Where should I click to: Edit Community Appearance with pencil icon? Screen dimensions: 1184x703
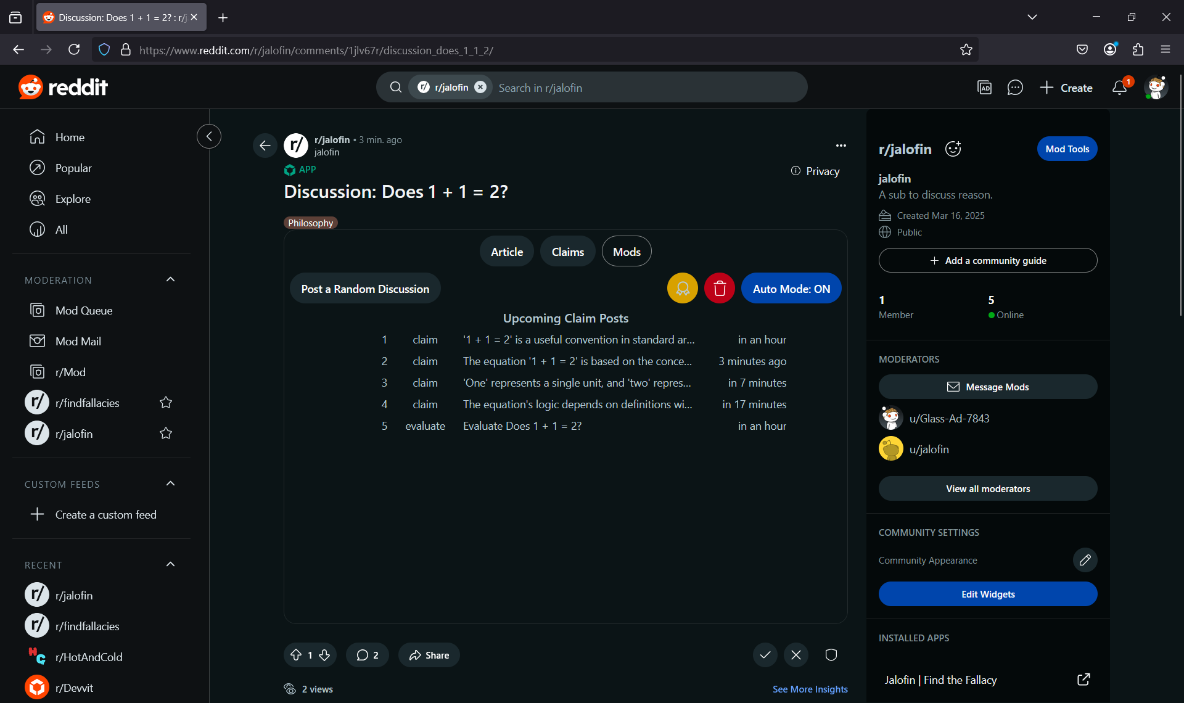(x=1085, y=560)
